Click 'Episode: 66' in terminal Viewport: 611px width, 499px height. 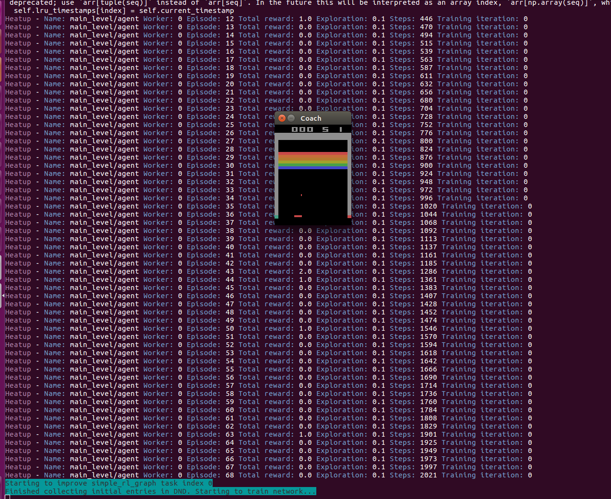coord(210,459)
